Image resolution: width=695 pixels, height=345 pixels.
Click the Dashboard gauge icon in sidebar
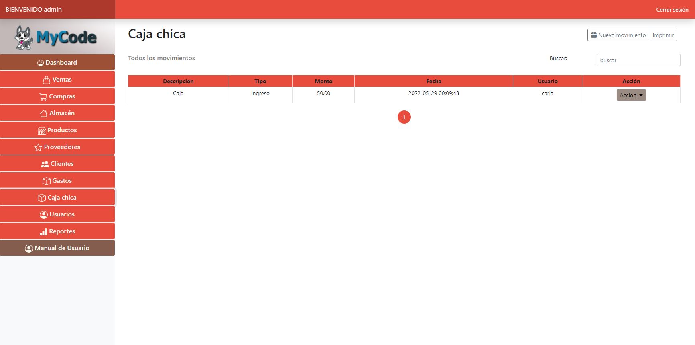point(41,63)
